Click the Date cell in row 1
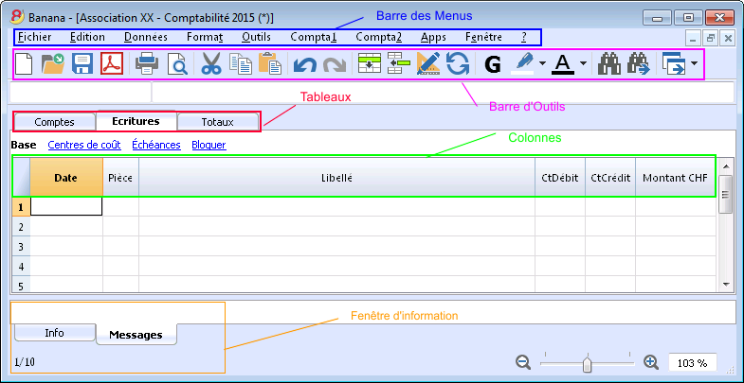 pyautogui.click(x=66, y=207)
